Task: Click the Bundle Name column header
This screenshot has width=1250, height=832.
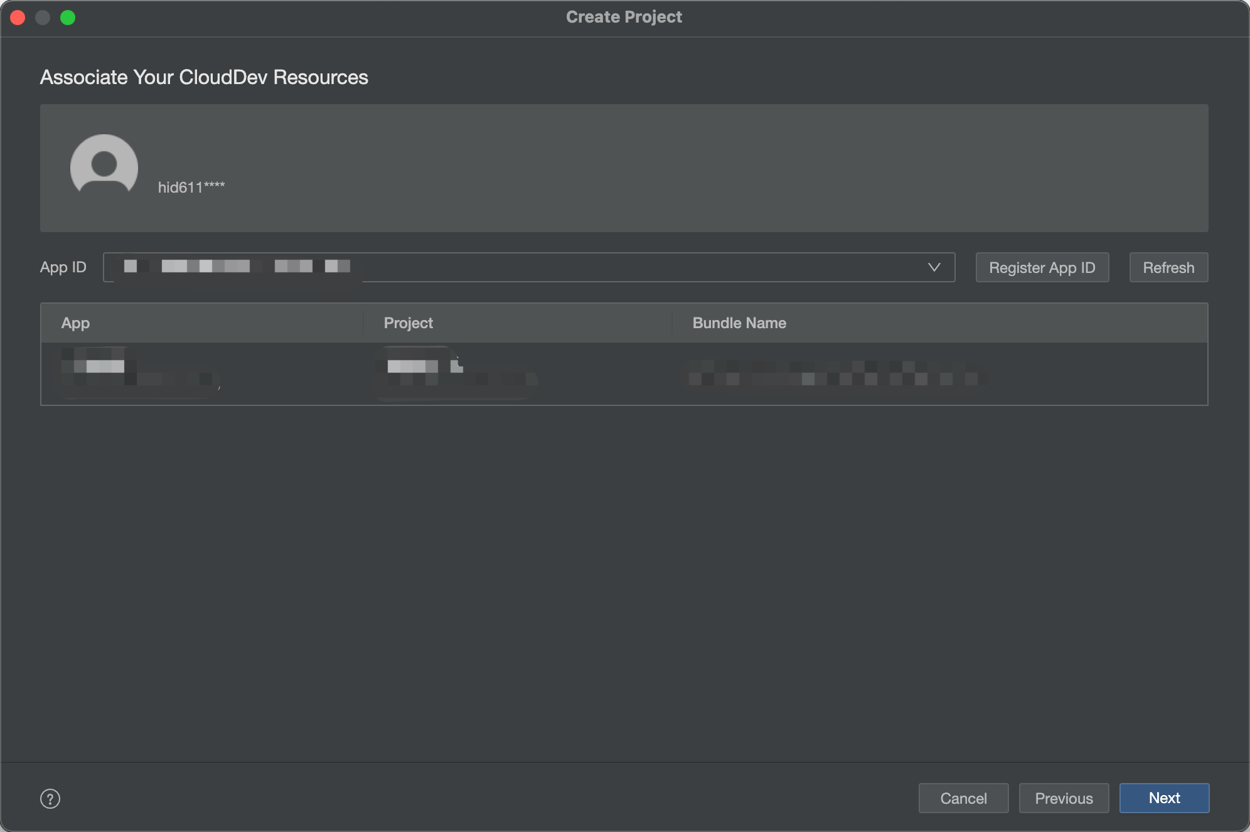Action: coord(739,323)
